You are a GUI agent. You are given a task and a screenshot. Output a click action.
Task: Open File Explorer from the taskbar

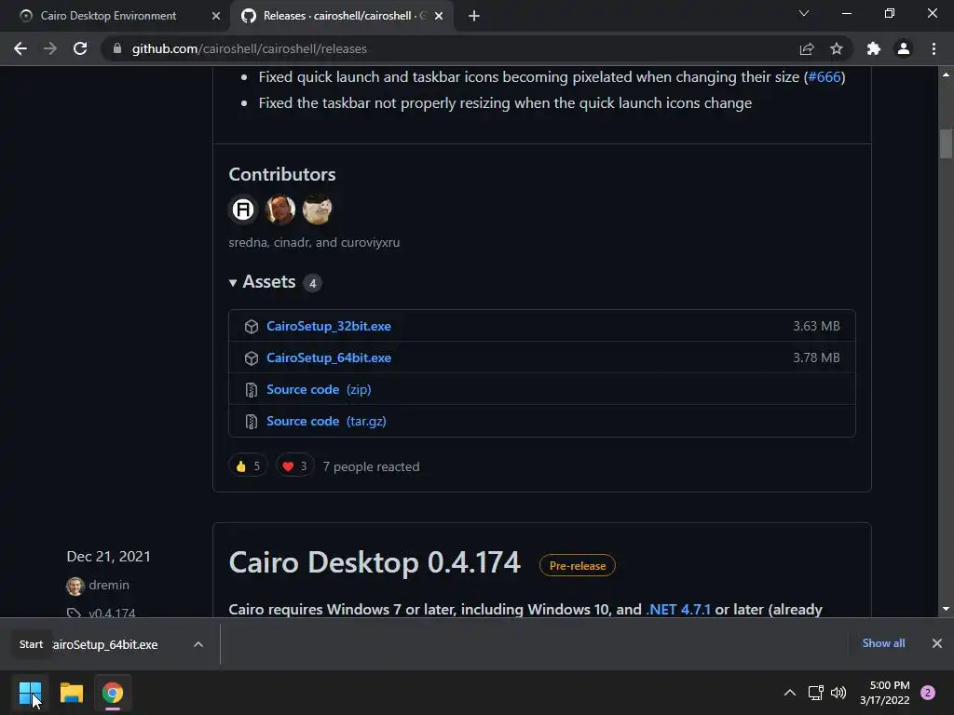click(x=71, y=693)
